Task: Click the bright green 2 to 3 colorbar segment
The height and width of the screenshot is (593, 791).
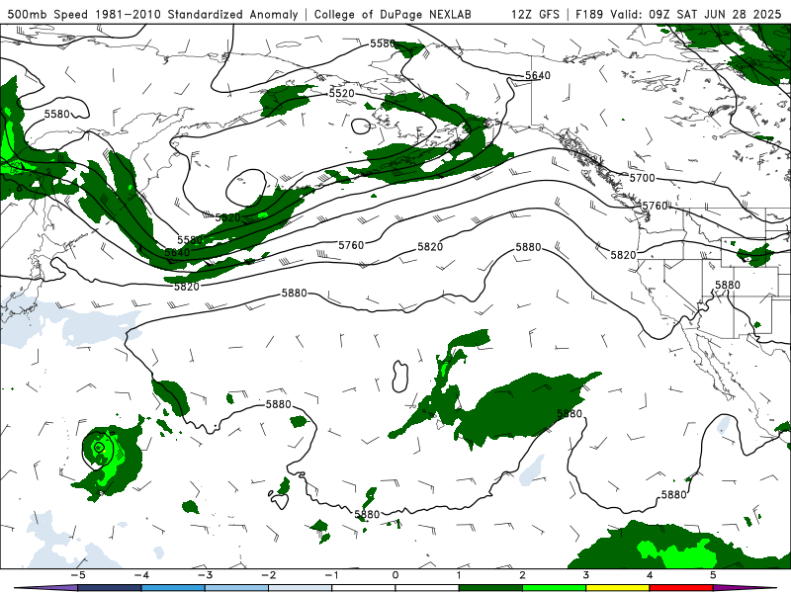Action: point(555,588)
